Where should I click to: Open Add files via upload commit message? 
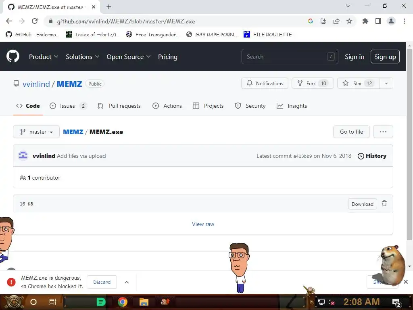point(81,156)
